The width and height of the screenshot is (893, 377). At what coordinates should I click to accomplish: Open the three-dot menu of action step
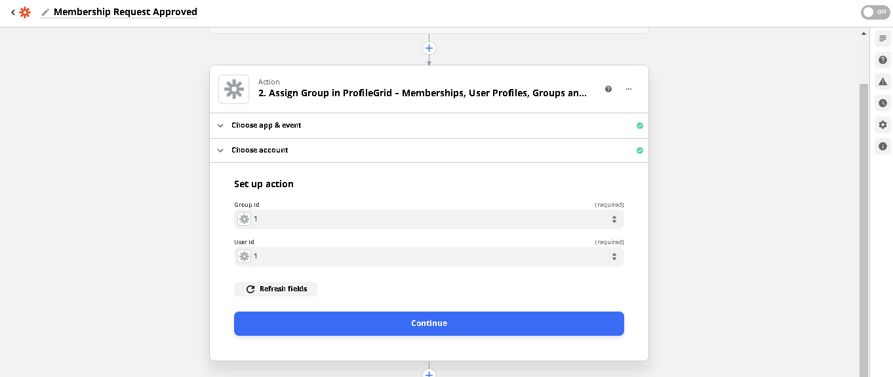(x=629, y=89)
